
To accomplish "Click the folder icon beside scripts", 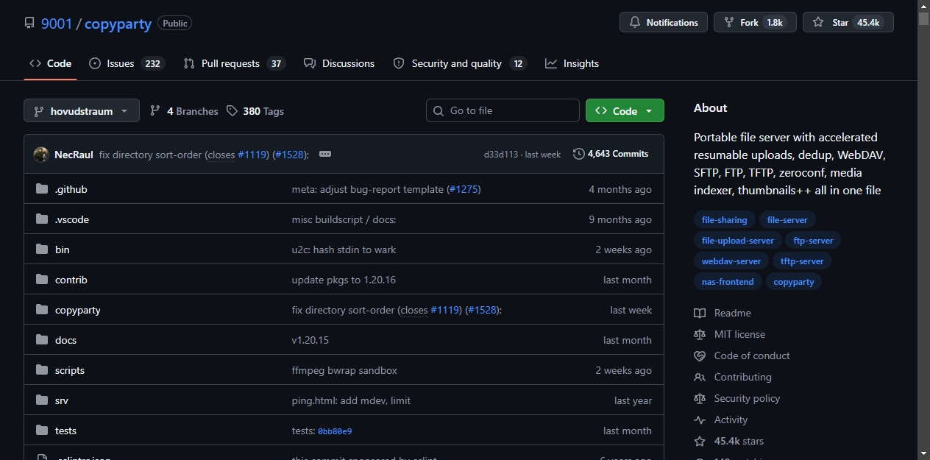I will tap(42, 370).
